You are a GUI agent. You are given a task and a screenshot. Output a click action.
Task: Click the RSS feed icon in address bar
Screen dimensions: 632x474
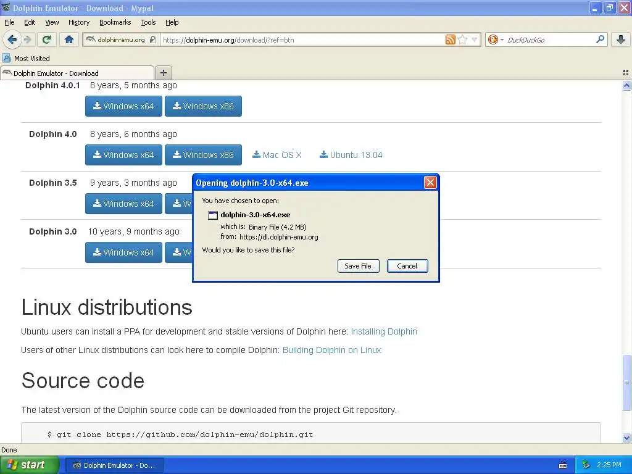coord(450,39)
